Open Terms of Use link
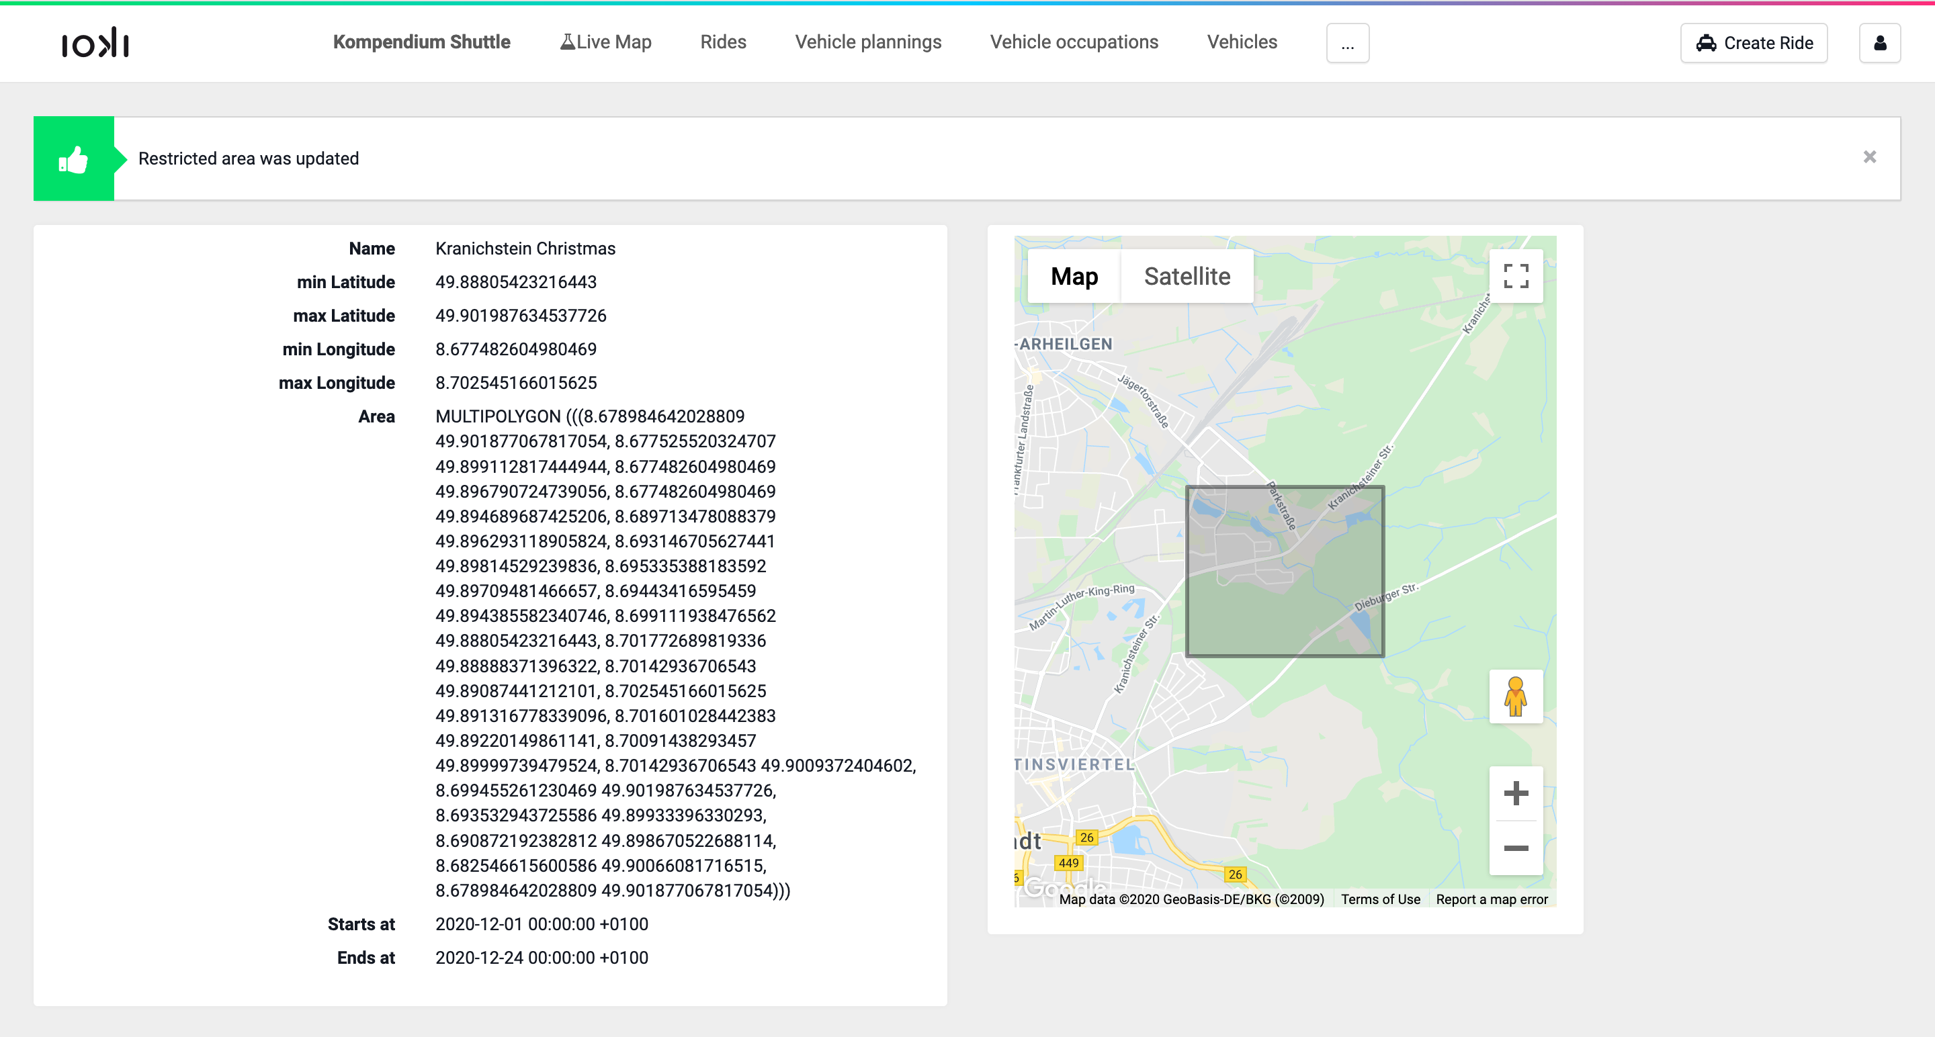 (1381, 899)
